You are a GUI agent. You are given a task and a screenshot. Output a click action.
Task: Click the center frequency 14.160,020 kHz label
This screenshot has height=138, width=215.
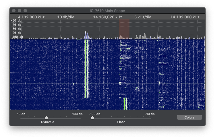click(x=108, y=17)
